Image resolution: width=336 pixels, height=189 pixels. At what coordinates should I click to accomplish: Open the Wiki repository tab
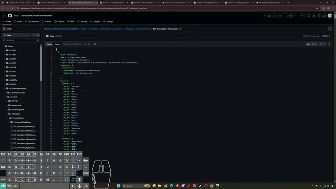71,21
